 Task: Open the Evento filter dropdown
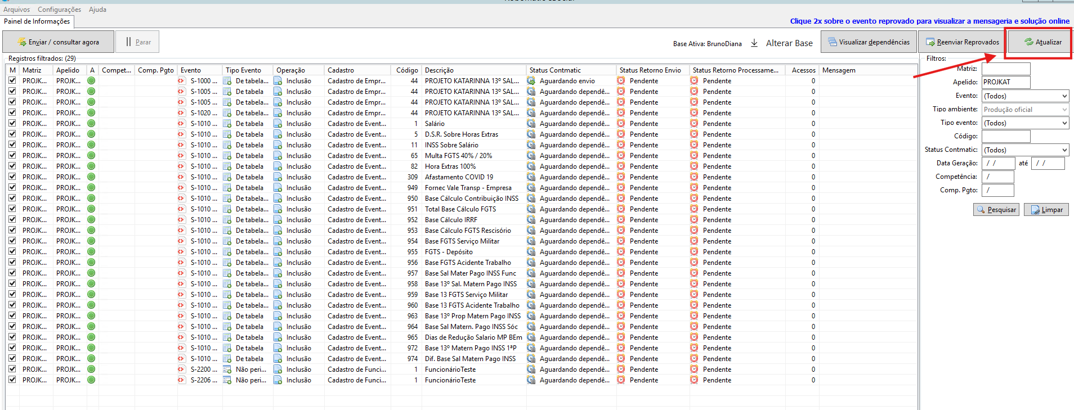[1025, 96]
